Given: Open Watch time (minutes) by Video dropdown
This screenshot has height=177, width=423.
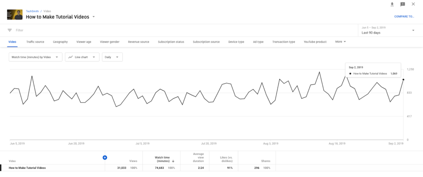Looking at the screenshot, I should tap(36, 57).
